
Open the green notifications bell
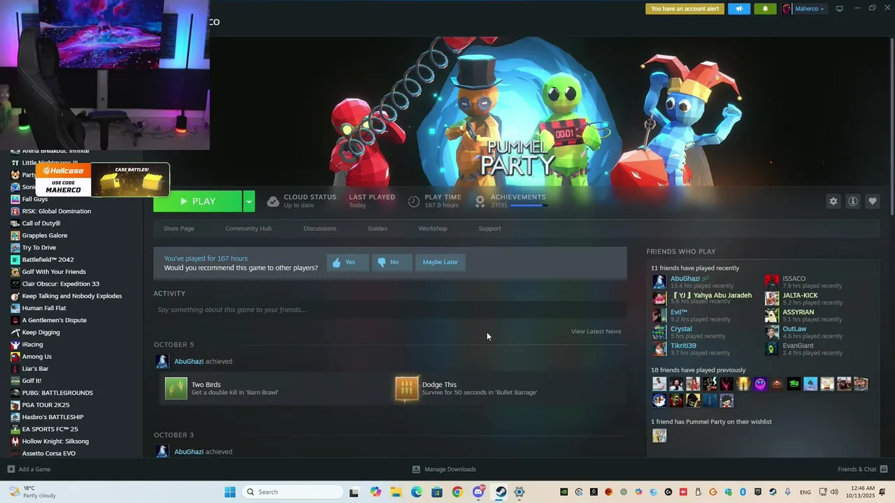[x=765, y=9]
